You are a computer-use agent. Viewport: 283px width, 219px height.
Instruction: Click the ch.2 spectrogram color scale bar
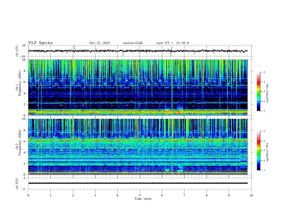(x=259, y=151)
